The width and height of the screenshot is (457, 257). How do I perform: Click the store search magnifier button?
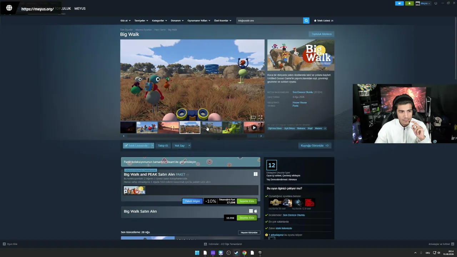[306, 20]
